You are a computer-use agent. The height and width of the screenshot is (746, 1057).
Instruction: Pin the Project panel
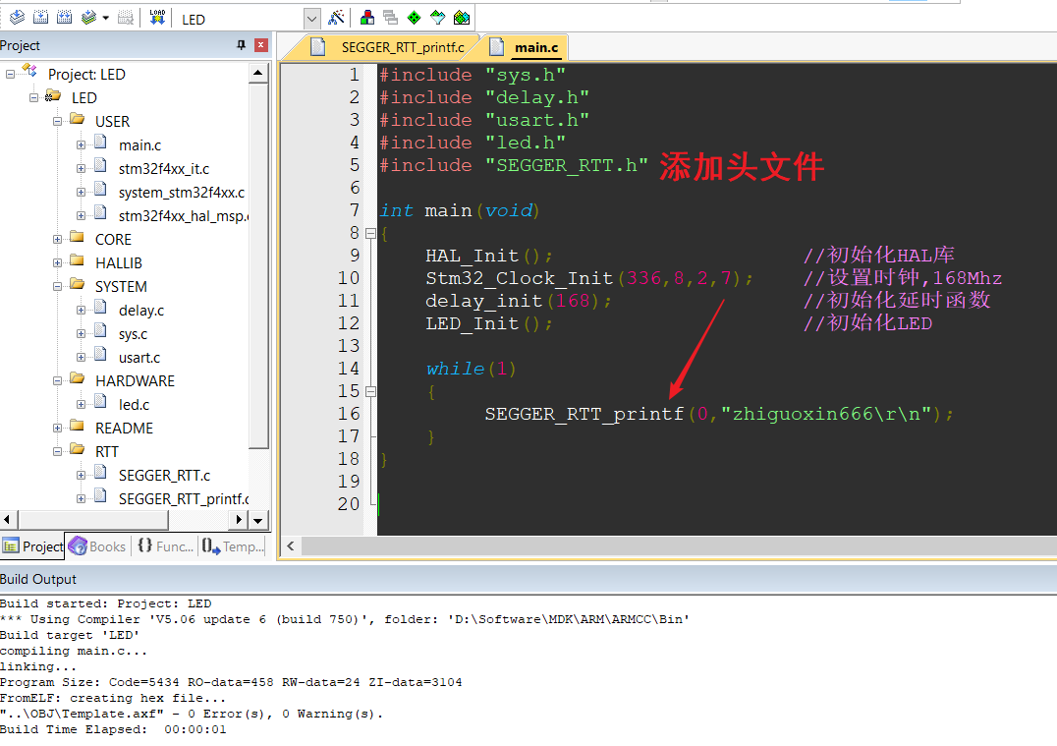242,45
